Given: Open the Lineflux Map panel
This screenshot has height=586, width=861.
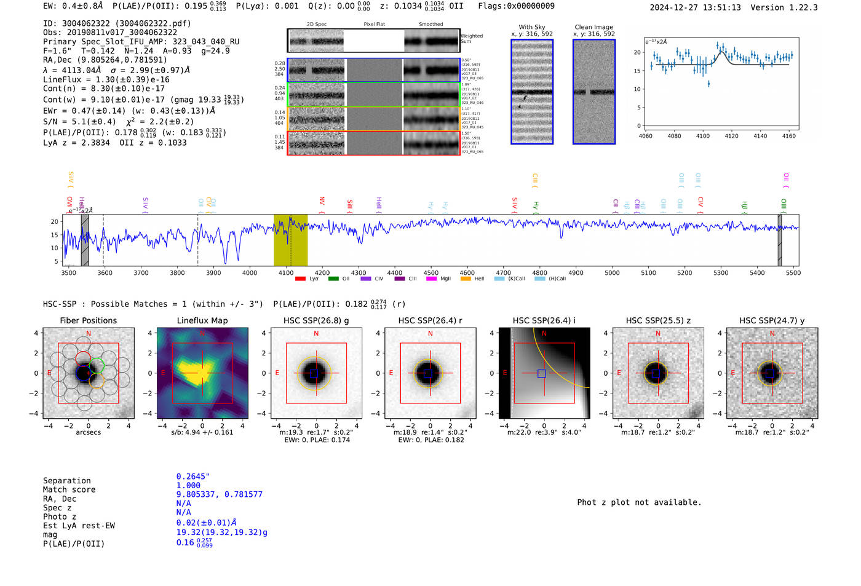Looking at the screenshot, I should pos(202,373).
